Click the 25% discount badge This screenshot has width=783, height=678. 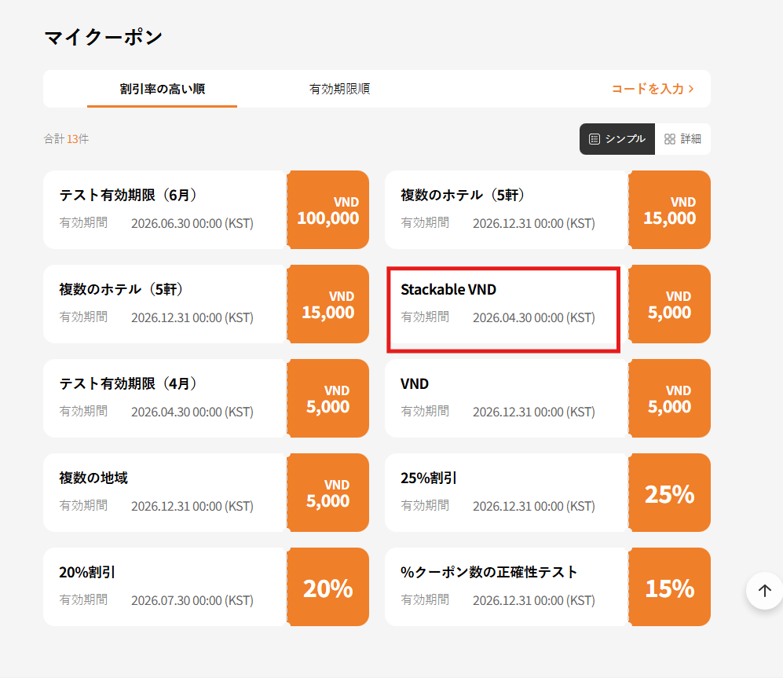click(x=669, y=493)
